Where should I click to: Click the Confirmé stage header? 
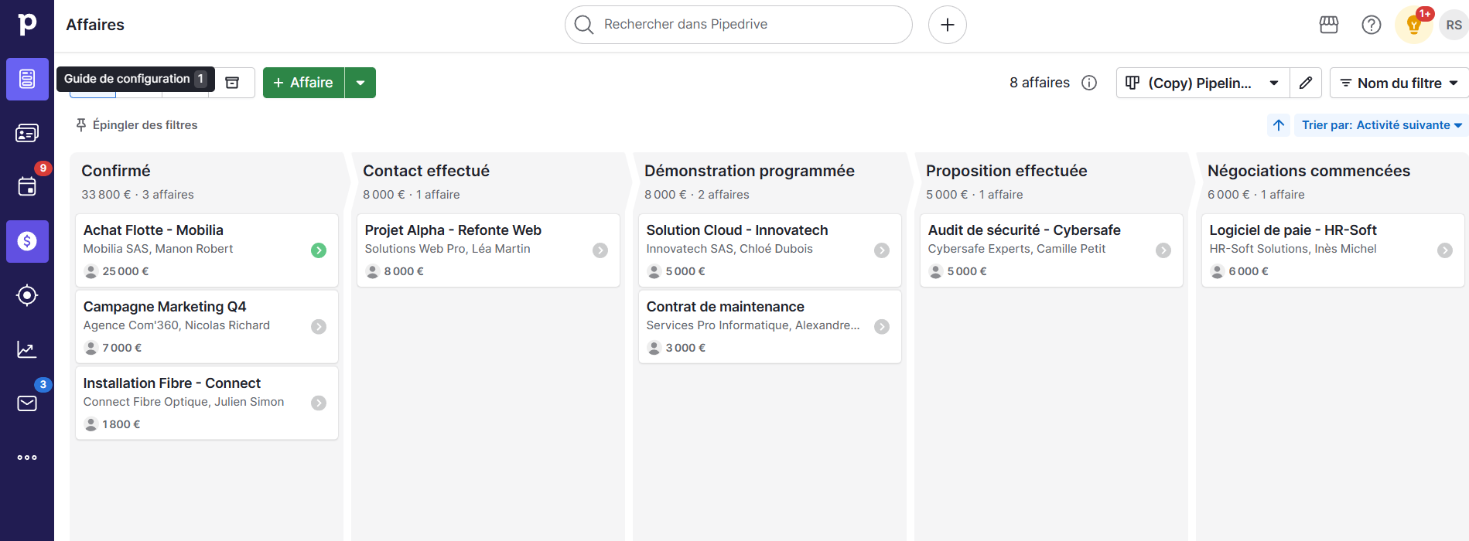116,171
